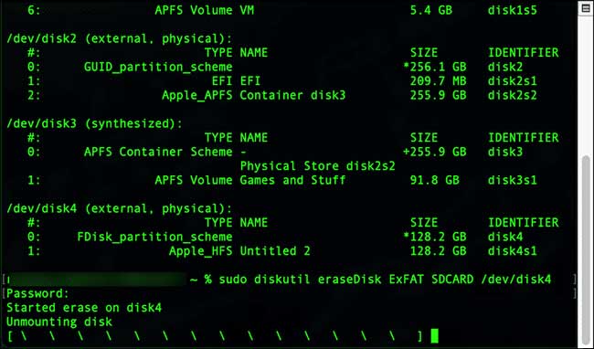Click the green block cursor
The image size is (594, 349).
(434, 335)
